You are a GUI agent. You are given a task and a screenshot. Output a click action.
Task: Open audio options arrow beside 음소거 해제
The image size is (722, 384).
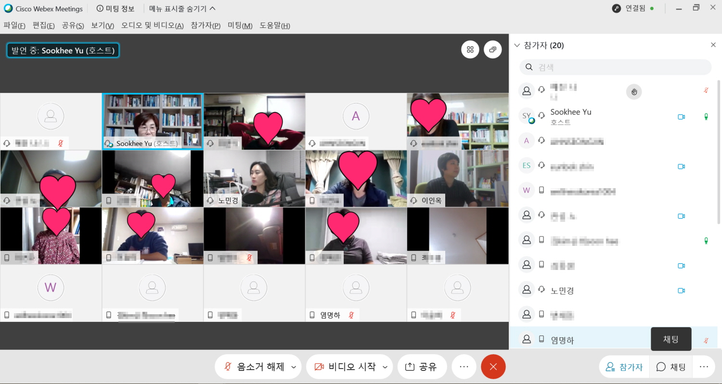pos(294,367)
